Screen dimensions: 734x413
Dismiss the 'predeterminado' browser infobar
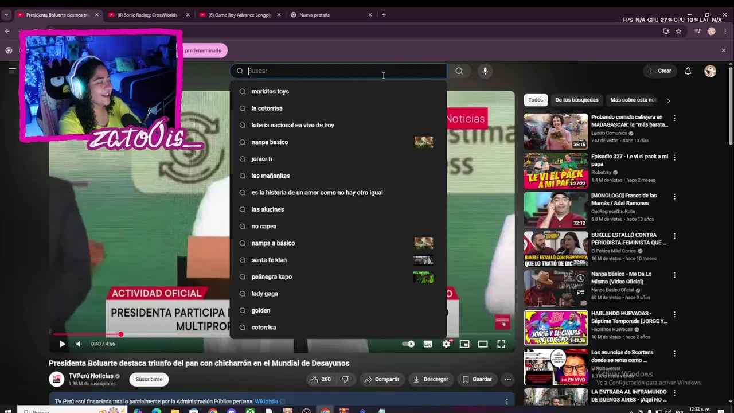[723, 50]
